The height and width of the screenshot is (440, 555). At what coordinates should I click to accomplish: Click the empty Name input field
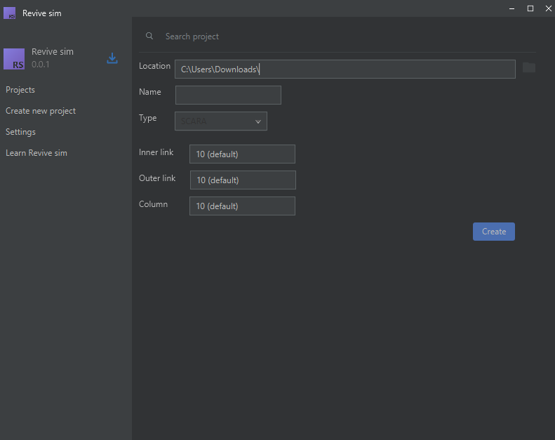228,95
